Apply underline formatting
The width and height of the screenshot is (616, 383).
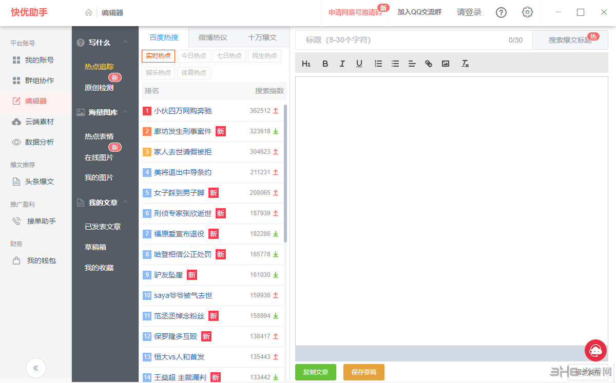359,63
